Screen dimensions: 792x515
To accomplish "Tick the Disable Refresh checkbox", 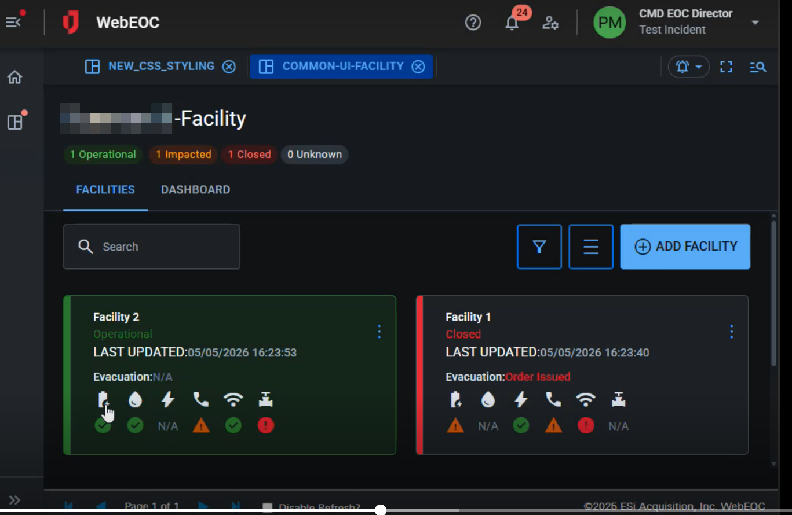I will (x=267, y=507).
